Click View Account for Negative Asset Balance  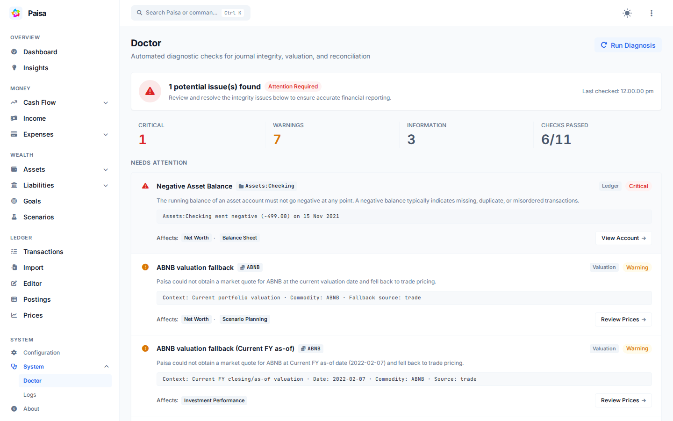point(623,238)
